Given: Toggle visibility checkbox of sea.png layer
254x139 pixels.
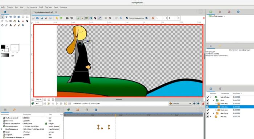Looking at the screenshot, I should click(208, 116).
